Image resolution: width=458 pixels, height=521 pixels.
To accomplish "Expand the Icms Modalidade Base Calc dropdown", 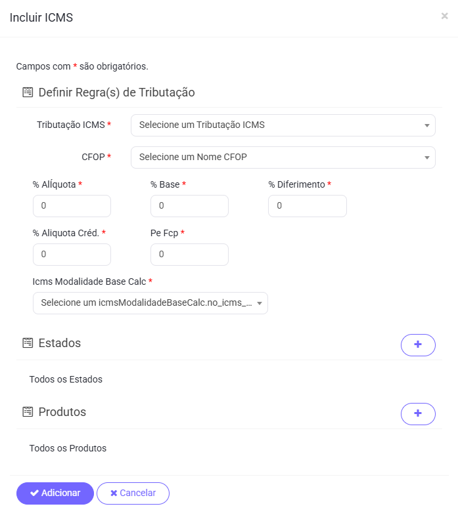I will (x=150, y=303).
